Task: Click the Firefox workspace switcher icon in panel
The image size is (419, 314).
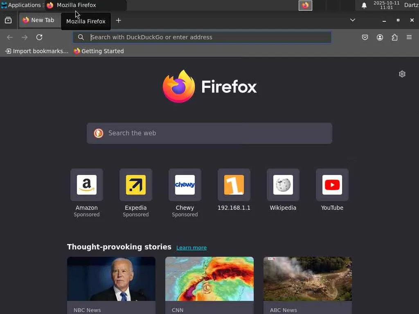Action: coord(305,5)
